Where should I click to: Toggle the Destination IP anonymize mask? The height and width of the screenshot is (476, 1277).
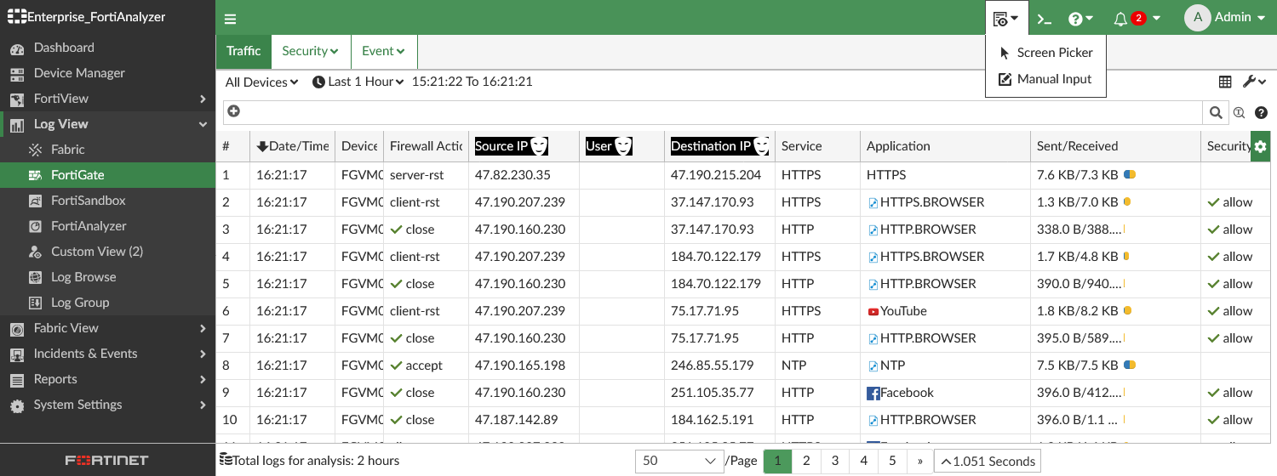tap(762, 146)
